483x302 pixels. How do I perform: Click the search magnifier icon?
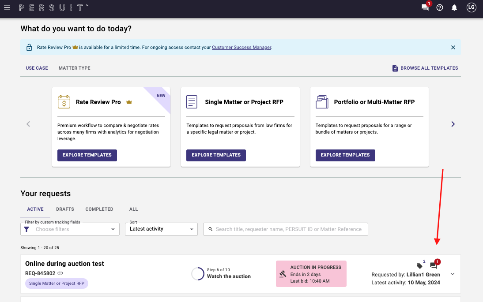pos(211,229)
